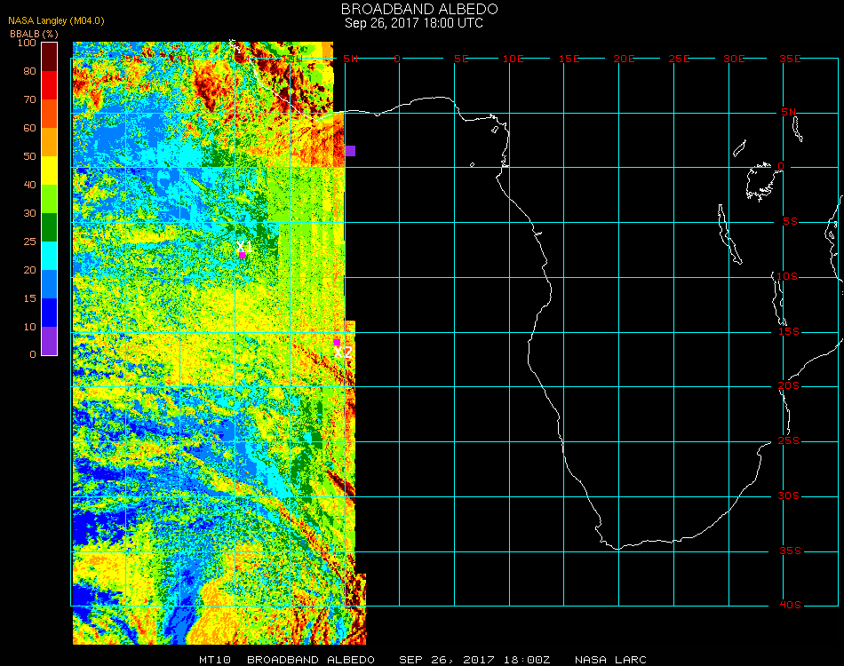Click the legend value 40
844x666 pixels.
coord(29,185)
